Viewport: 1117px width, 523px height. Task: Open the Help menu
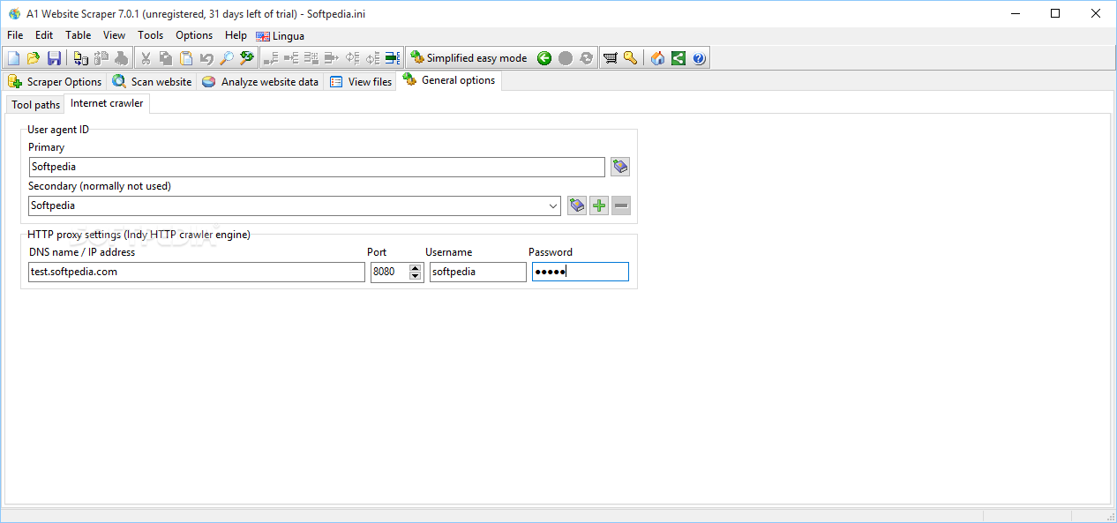236,35
